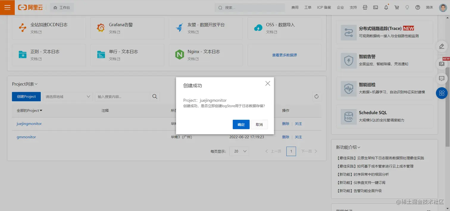Open the help question mark icon
The width and height of the screenshot is (450, 211).
(418, 7)
